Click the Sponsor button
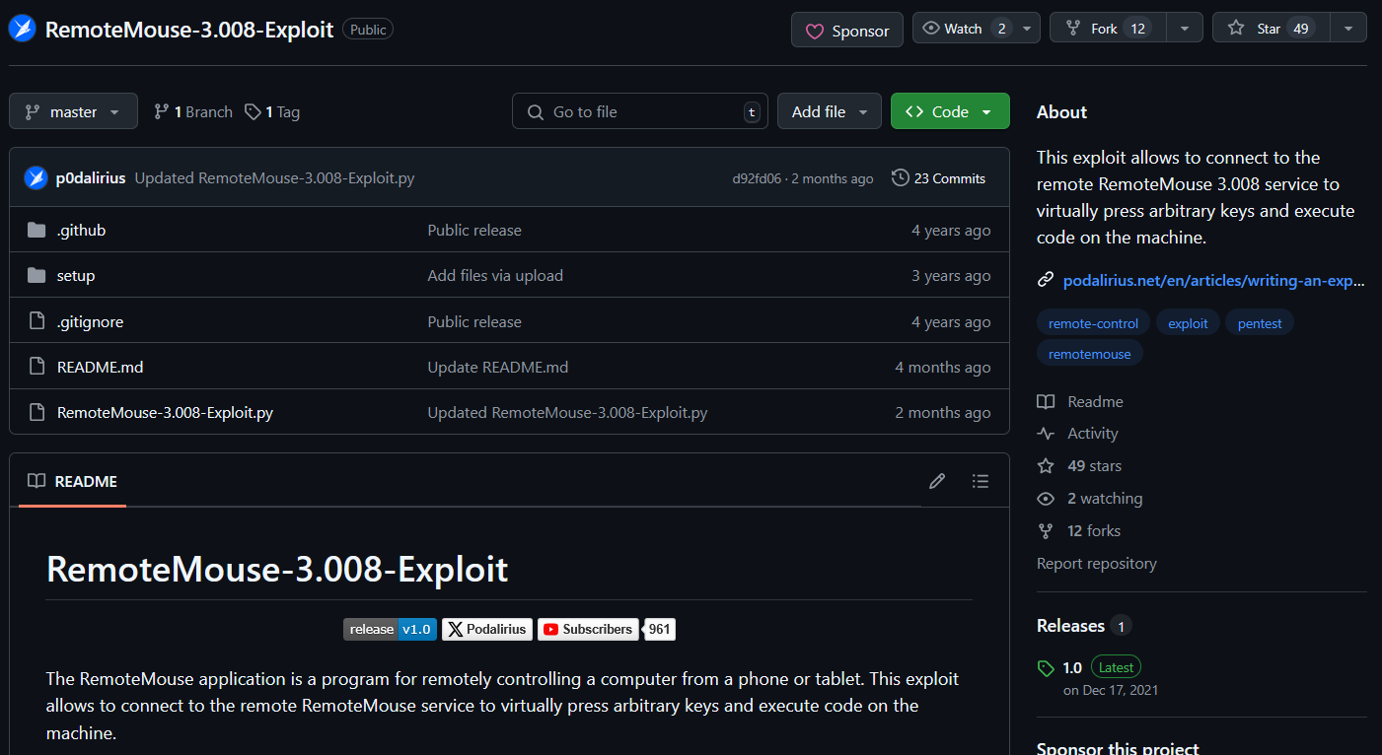 pos(846,31)
